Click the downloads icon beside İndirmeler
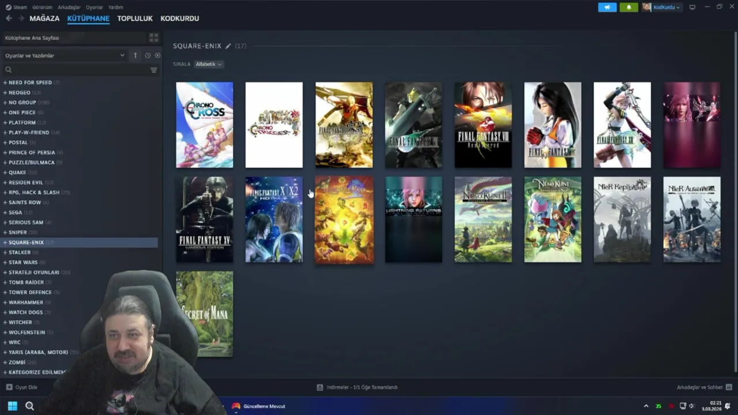Image resolution: width=738 pixels, height=415 pixels. [320, 387]
